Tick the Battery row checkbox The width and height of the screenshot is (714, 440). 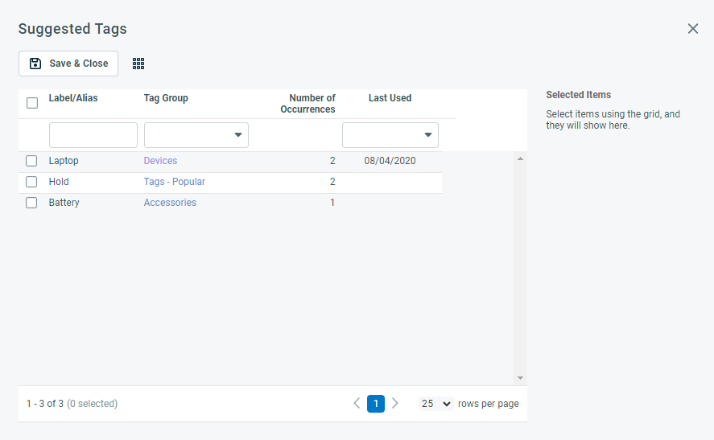click(x=31, y=203)
